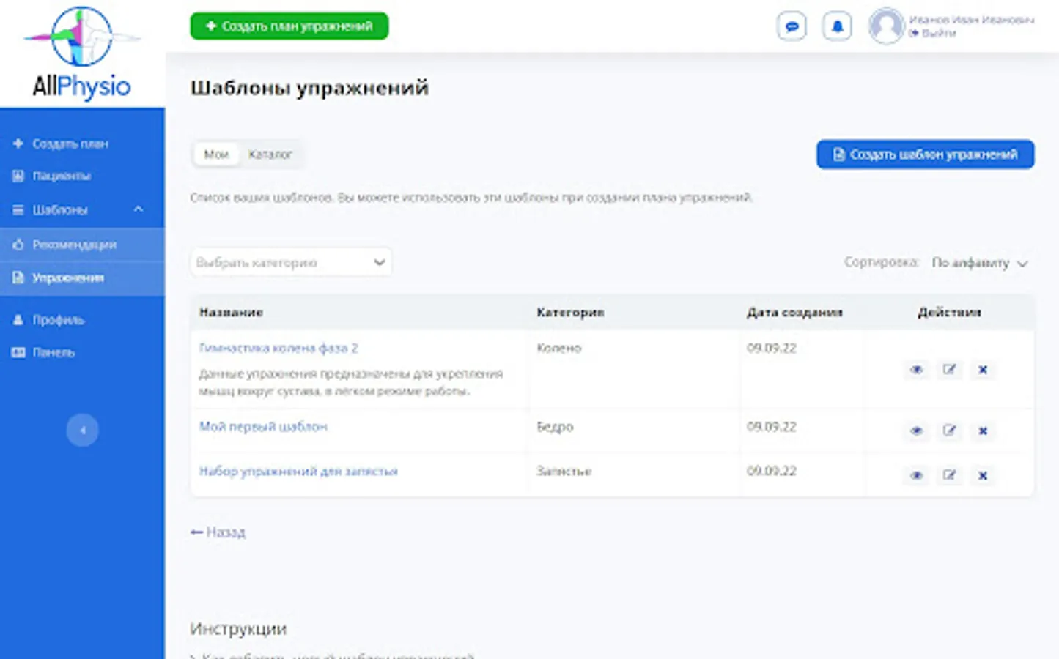Screen dimensions: 1059x659
Task: Delete the "Мой первый шаблон" template
Action: coord(983,431)
